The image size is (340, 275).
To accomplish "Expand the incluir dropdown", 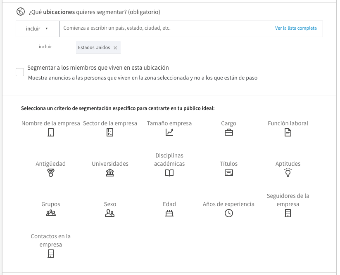I will (38, 29).
